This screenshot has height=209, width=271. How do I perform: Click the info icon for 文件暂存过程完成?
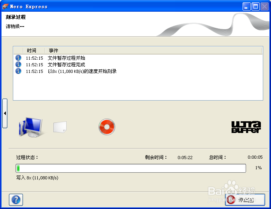pos(18,64)
